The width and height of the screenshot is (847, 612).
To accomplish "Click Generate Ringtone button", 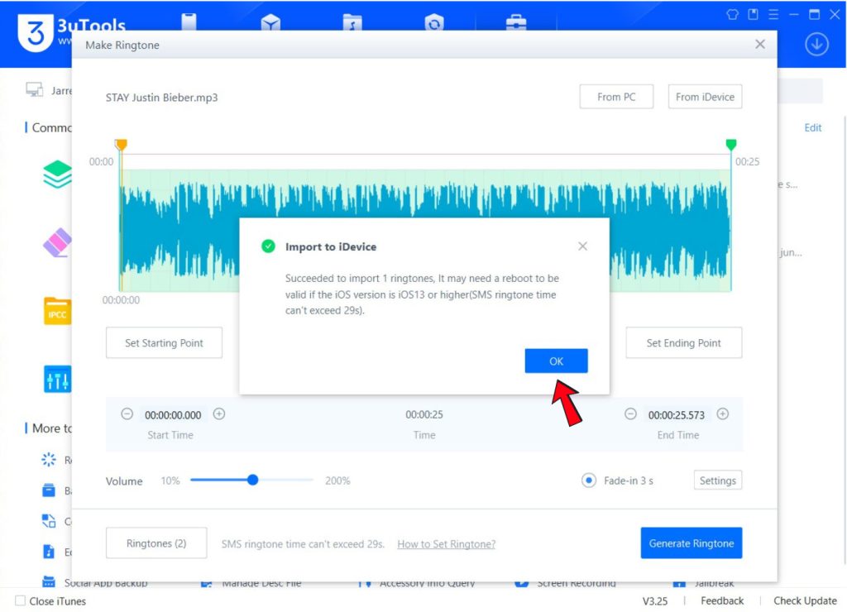I will [x=691, y=543].
